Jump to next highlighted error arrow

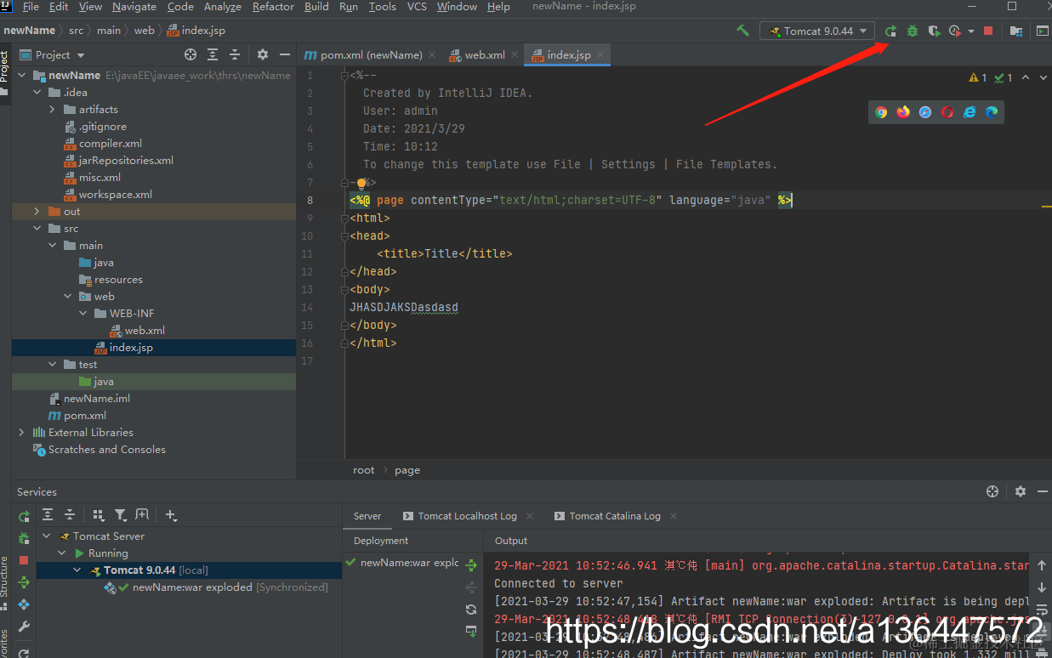click(1043, 77)
